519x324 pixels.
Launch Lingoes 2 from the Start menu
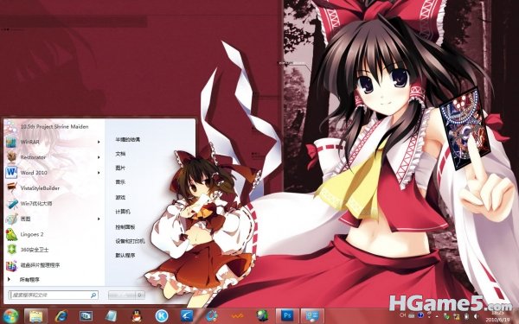(x=54, y=234)
